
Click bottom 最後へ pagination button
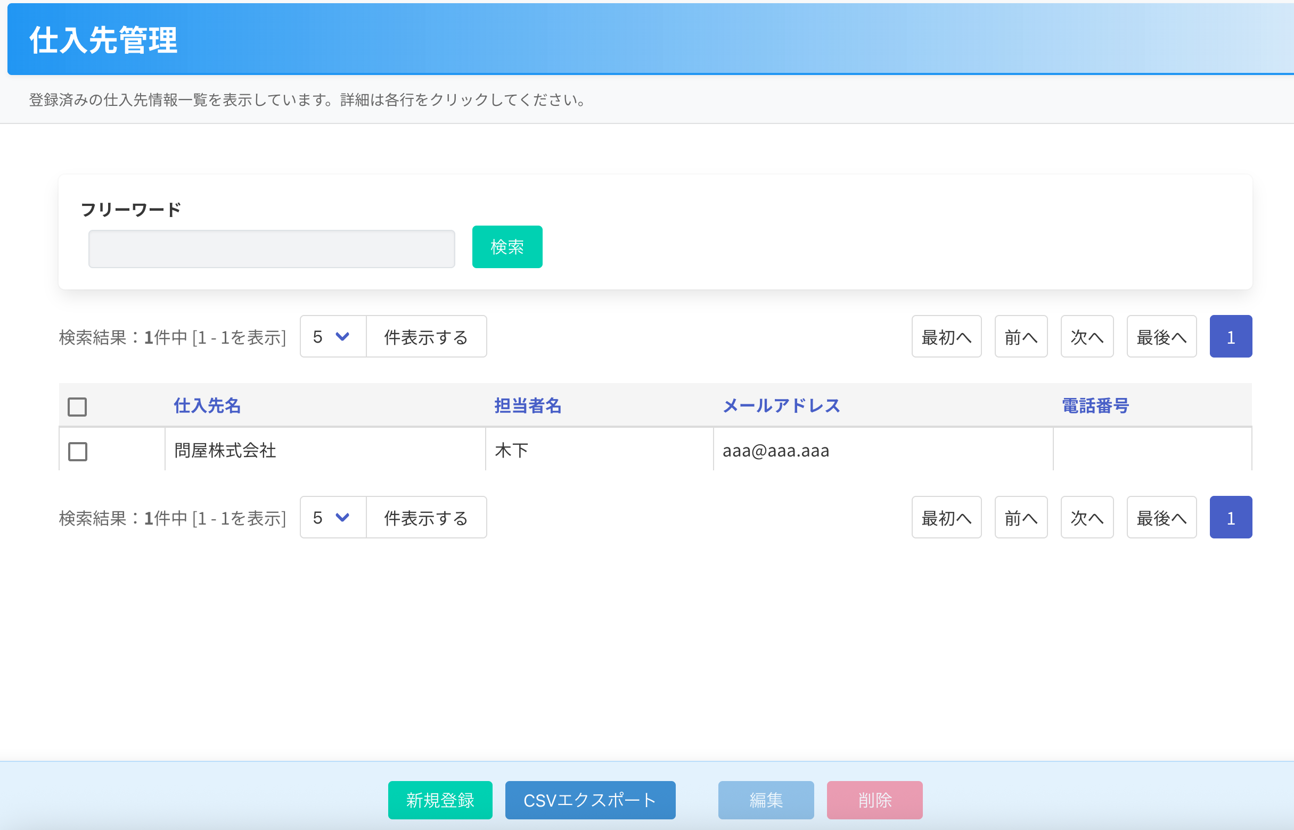point(1161,518)
